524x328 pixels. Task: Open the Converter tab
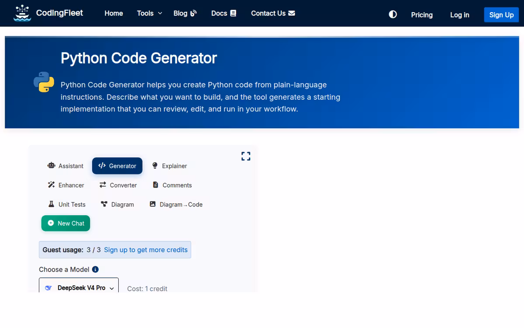(x=118, y=185)
